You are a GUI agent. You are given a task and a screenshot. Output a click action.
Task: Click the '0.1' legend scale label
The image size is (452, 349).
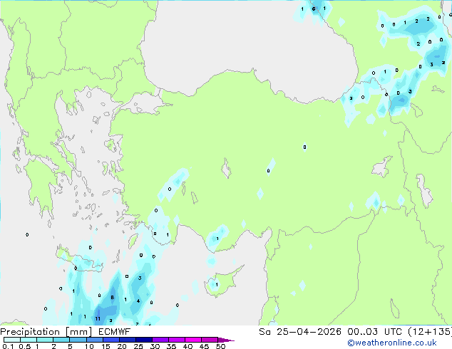point(8,346)
